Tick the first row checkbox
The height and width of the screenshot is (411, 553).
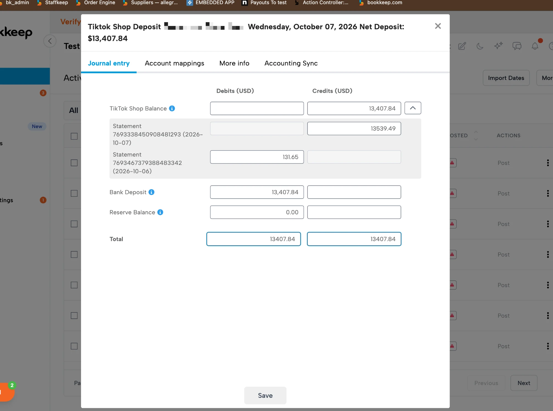(74, 163)
